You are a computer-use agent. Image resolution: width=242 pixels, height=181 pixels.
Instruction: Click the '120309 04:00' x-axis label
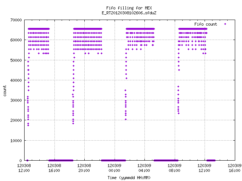144,168
